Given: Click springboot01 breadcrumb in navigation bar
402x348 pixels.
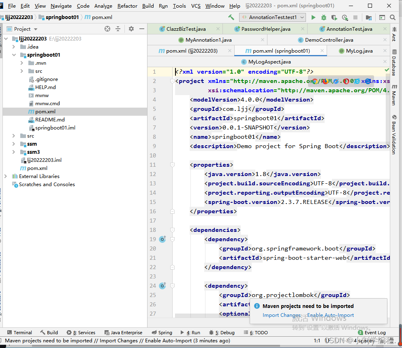Looking at the screenshot, I should pos(62,17).
